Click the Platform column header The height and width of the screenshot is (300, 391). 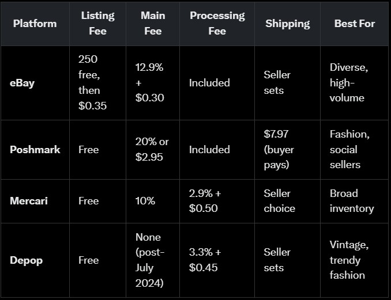coord(35,24)
